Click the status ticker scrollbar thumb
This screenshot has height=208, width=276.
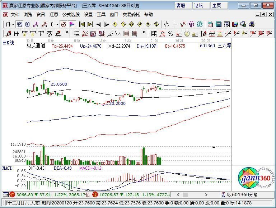click(185, 195)
